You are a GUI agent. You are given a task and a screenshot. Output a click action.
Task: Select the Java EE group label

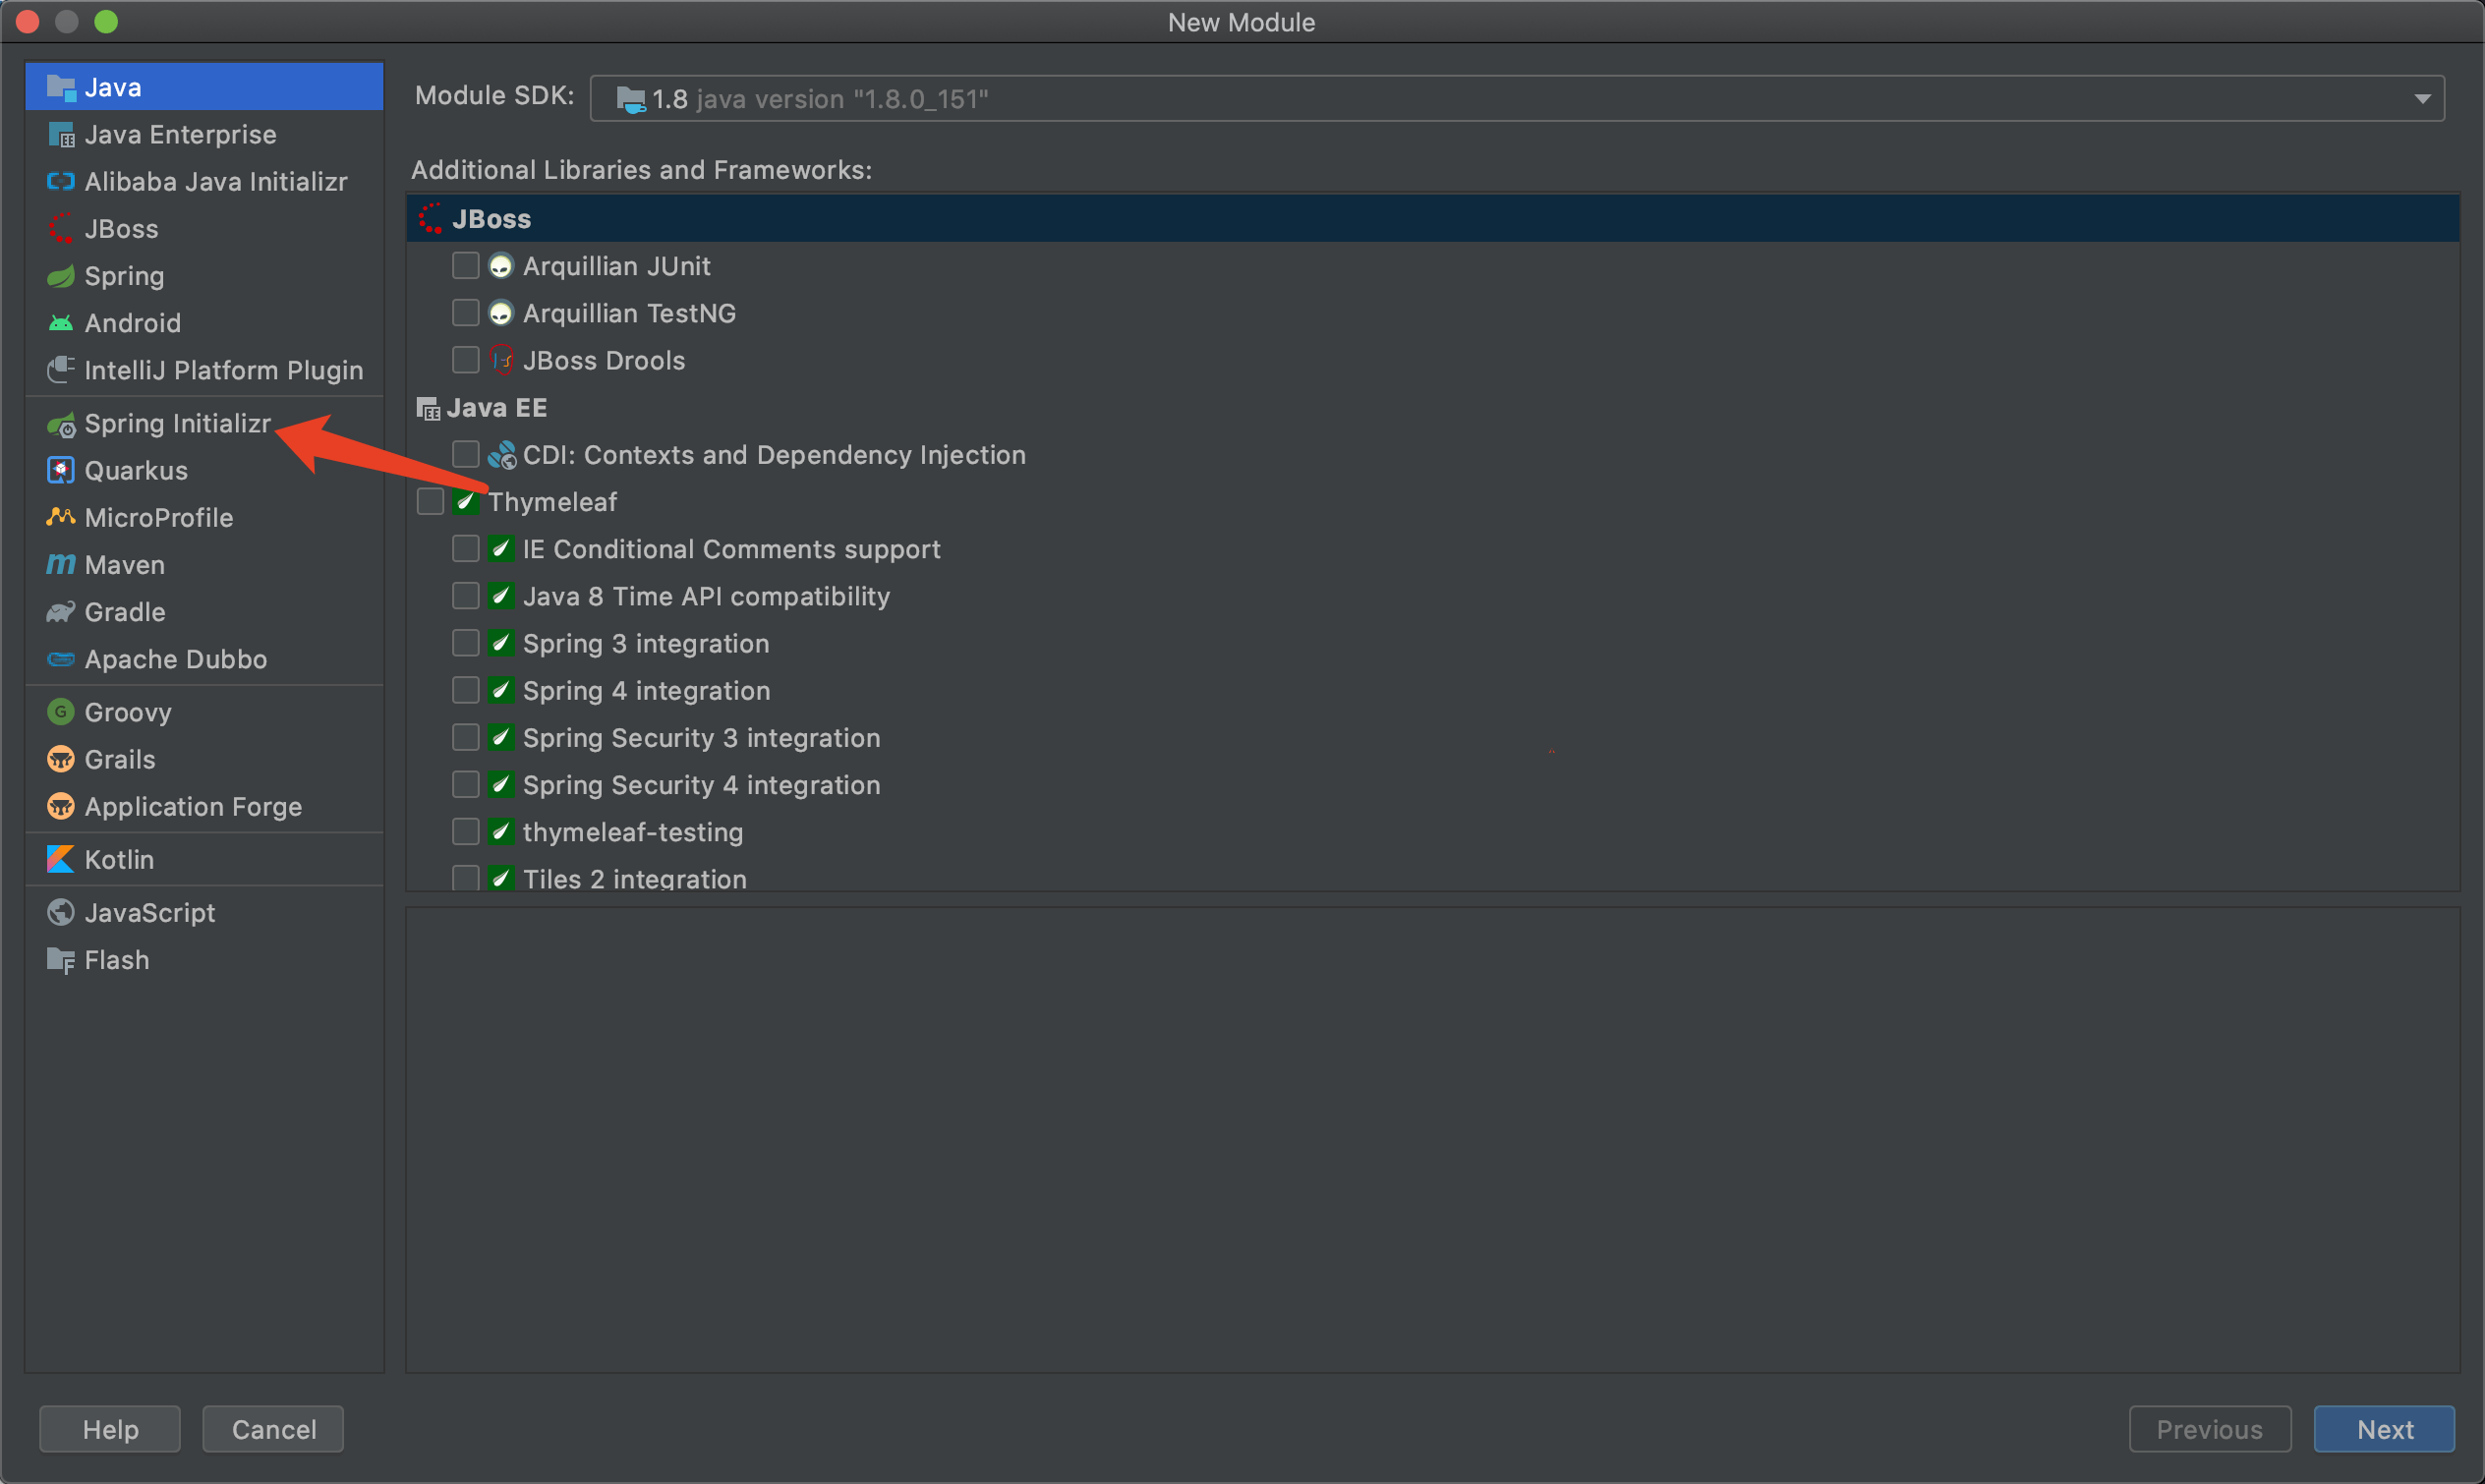(x=497, y=408)
